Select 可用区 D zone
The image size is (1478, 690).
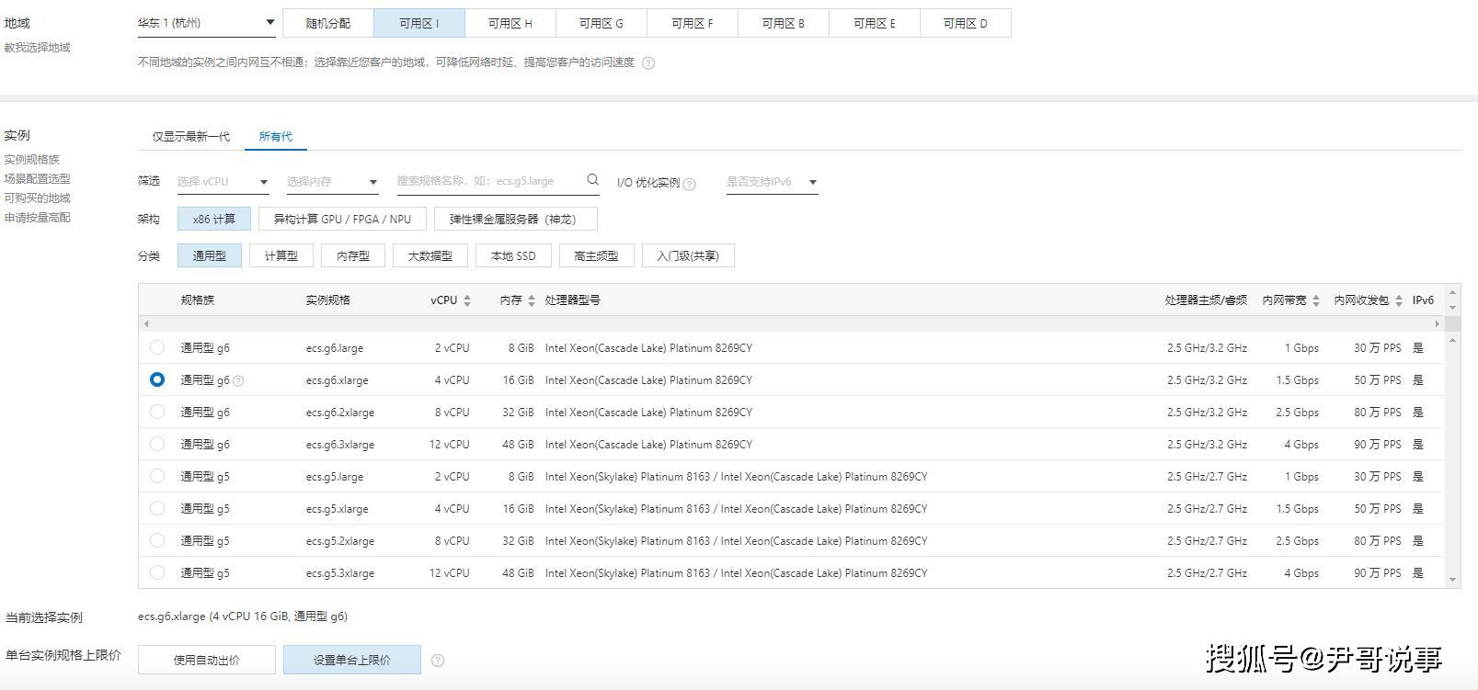[966, 23]
